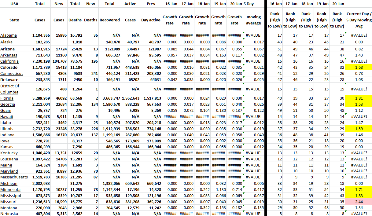This screenshot has height=216, width=372.
Task: Select the Current Day / 5 Day Moving Avg header
Action: click(x=359, y=20)
